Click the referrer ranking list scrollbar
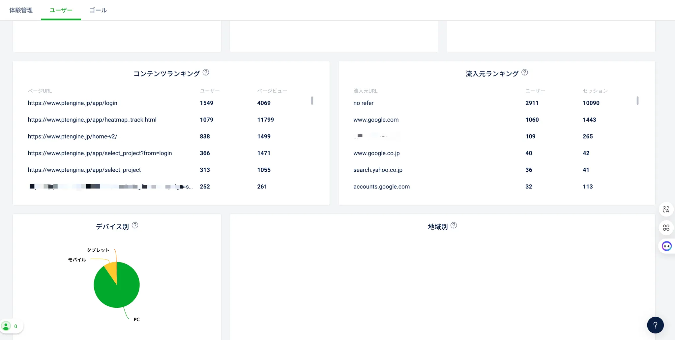The width and height of the screenshot is (675, 340). (637, 100)
